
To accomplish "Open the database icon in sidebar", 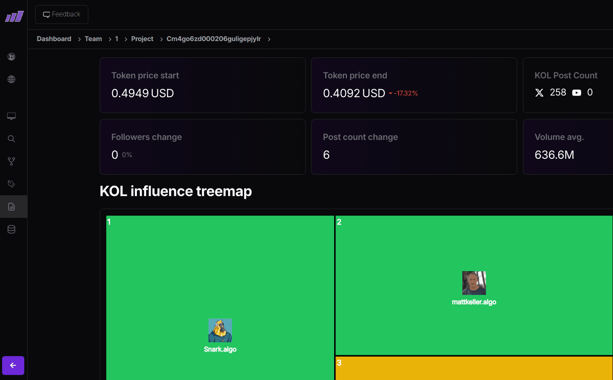I will (11, 229).
